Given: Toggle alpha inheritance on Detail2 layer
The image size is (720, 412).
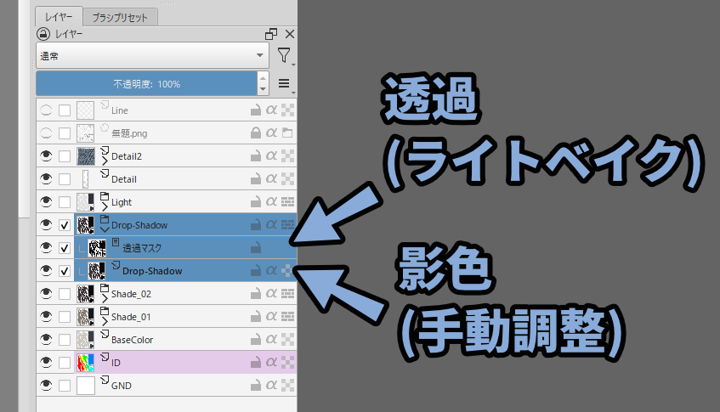Looking at the screenshot, I should [x=287, y=156].
